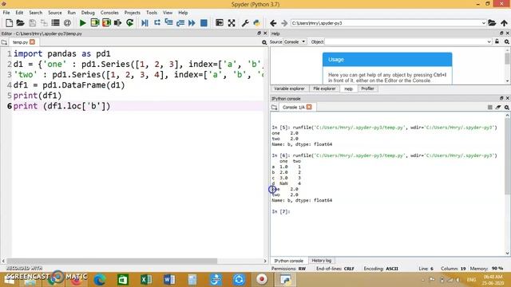Screen dimensions: 511x287
Task: Save all files toolbar icon
Action: coord(44,23)
